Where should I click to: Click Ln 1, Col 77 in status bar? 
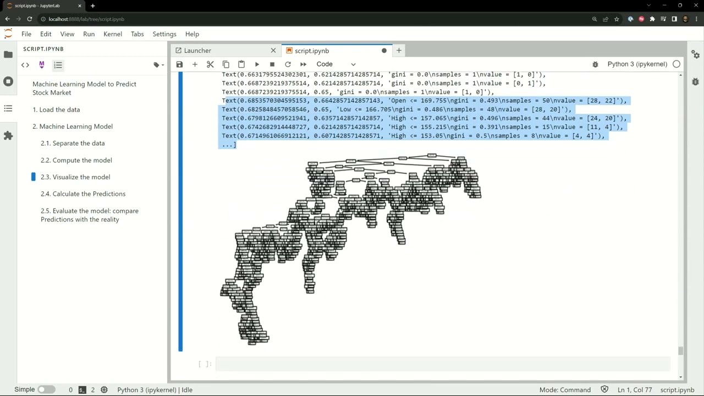pos(635,389)
